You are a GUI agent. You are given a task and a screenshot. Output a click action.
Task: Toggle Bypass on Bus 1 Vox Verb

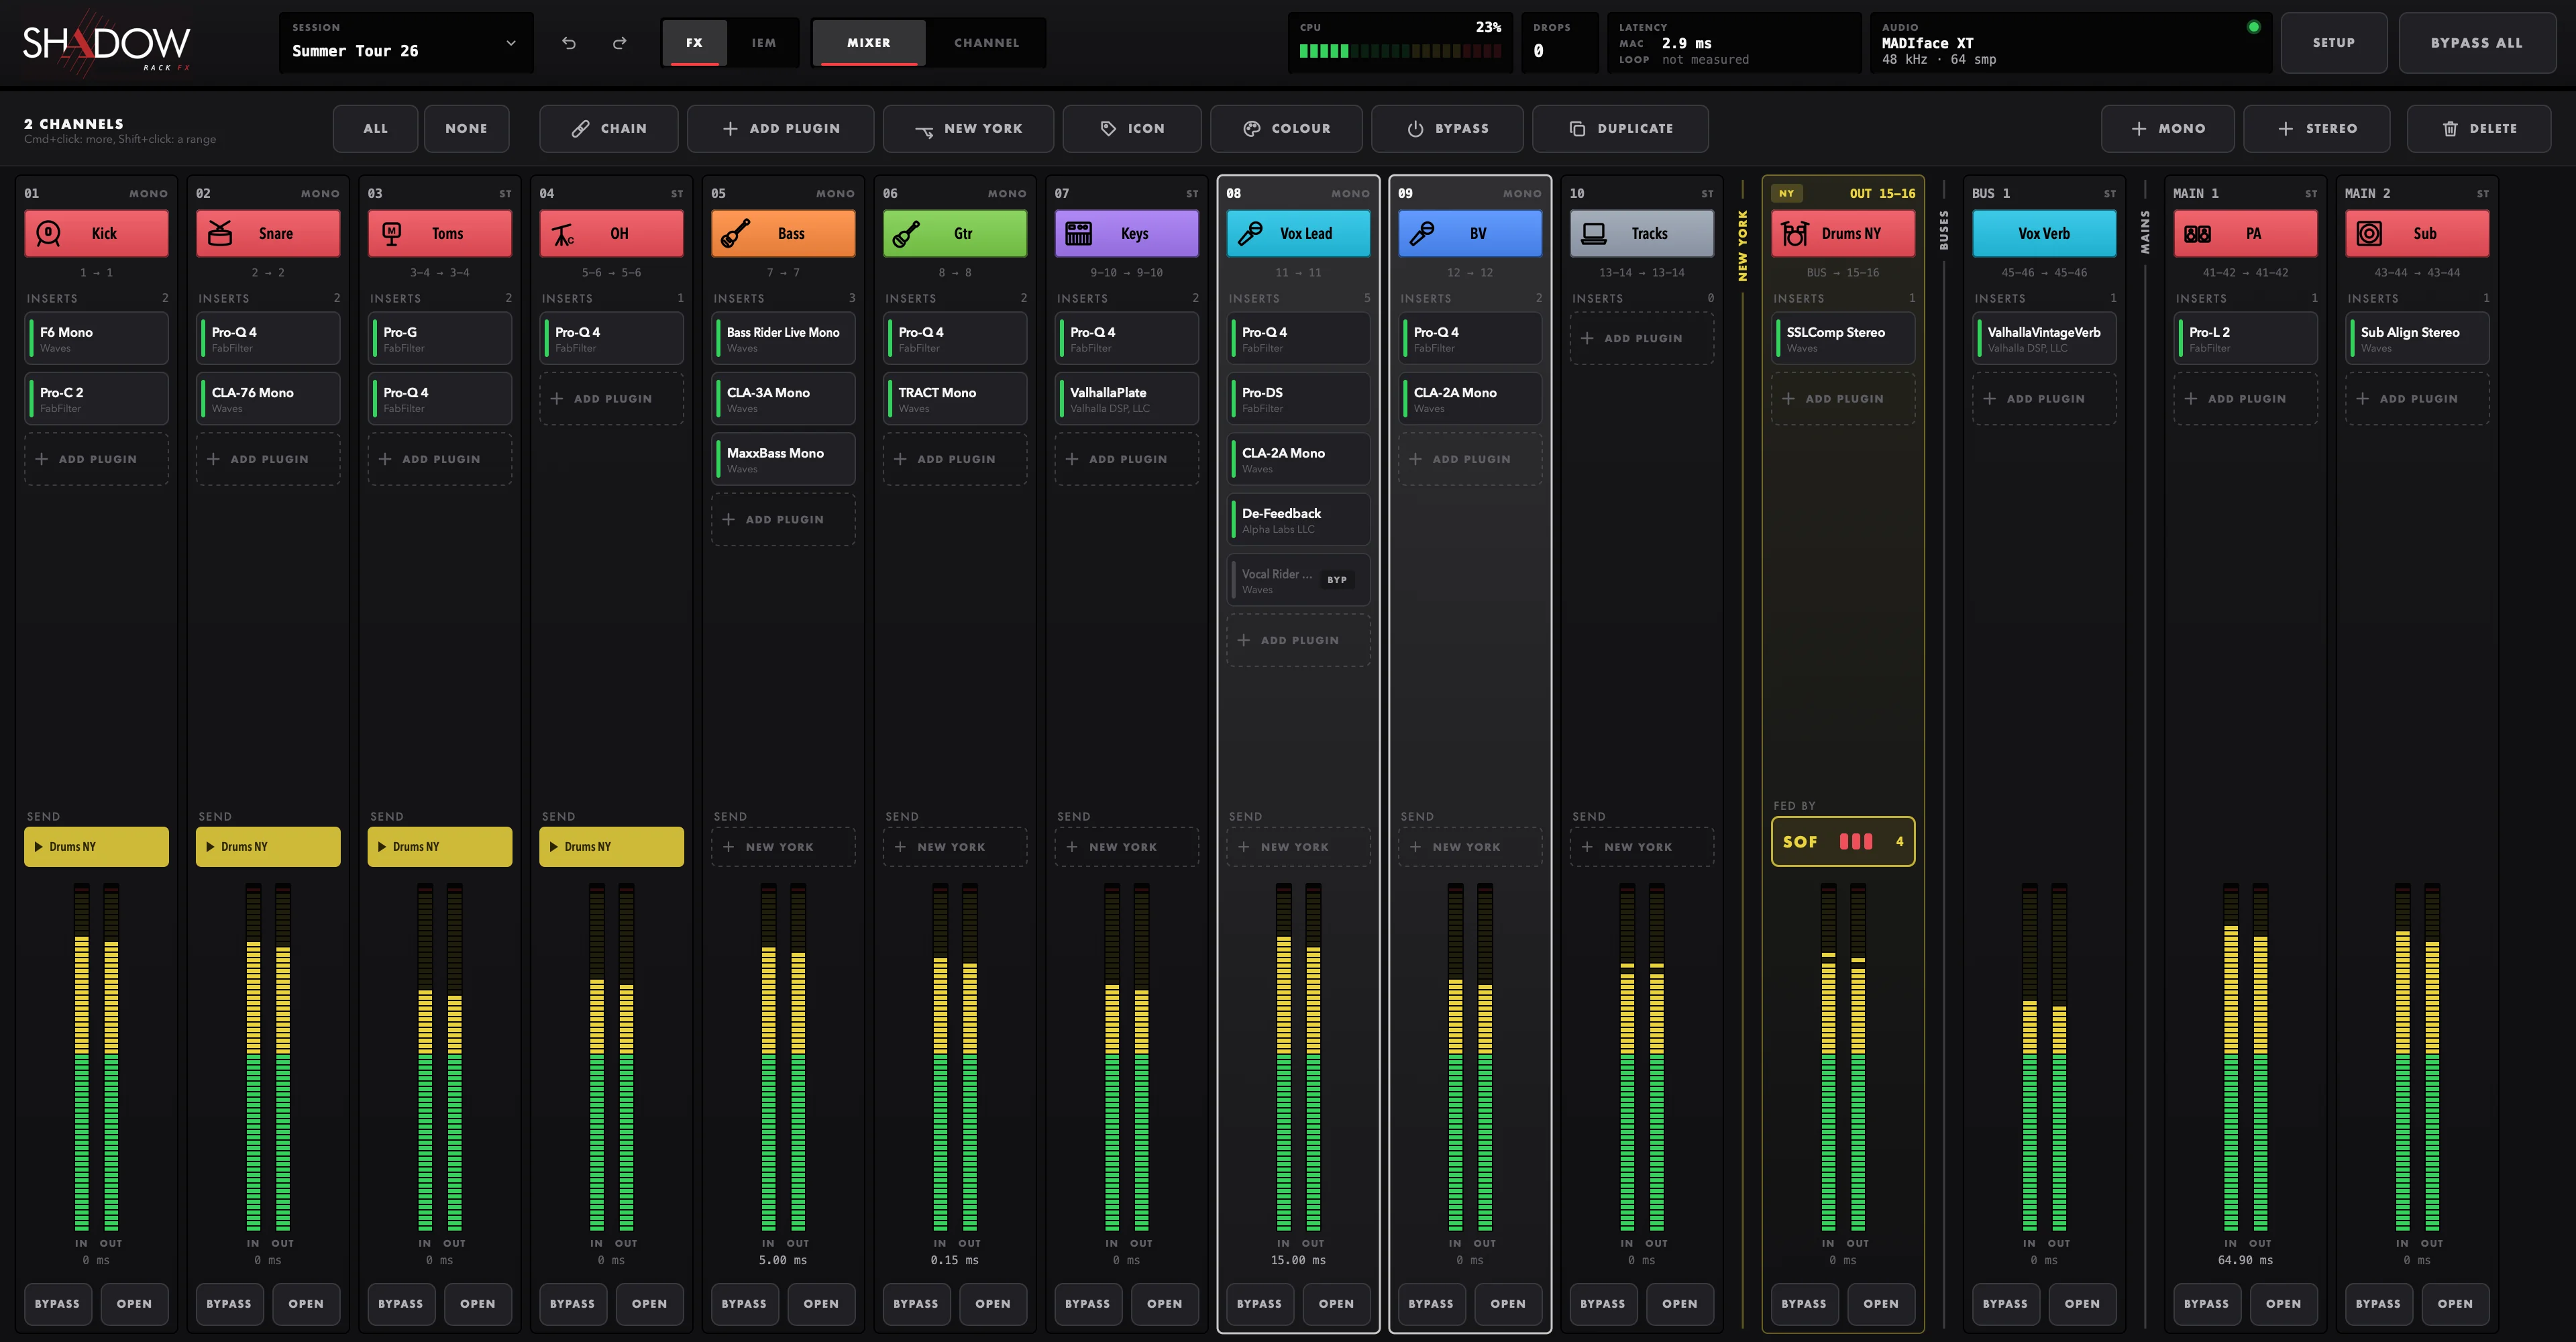tap(2005, 1303)
